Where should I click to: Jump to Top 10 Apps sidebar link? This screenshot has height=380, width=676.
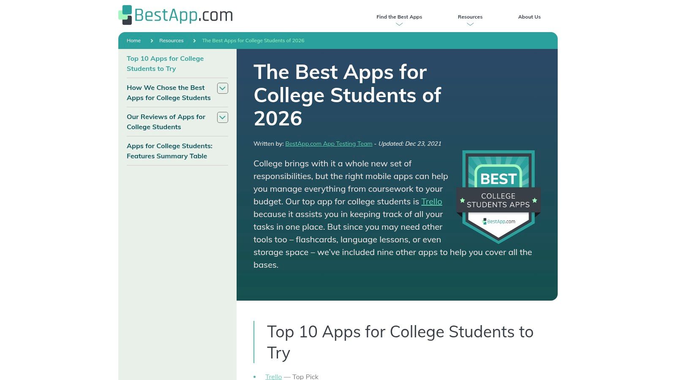click(165, 64)
